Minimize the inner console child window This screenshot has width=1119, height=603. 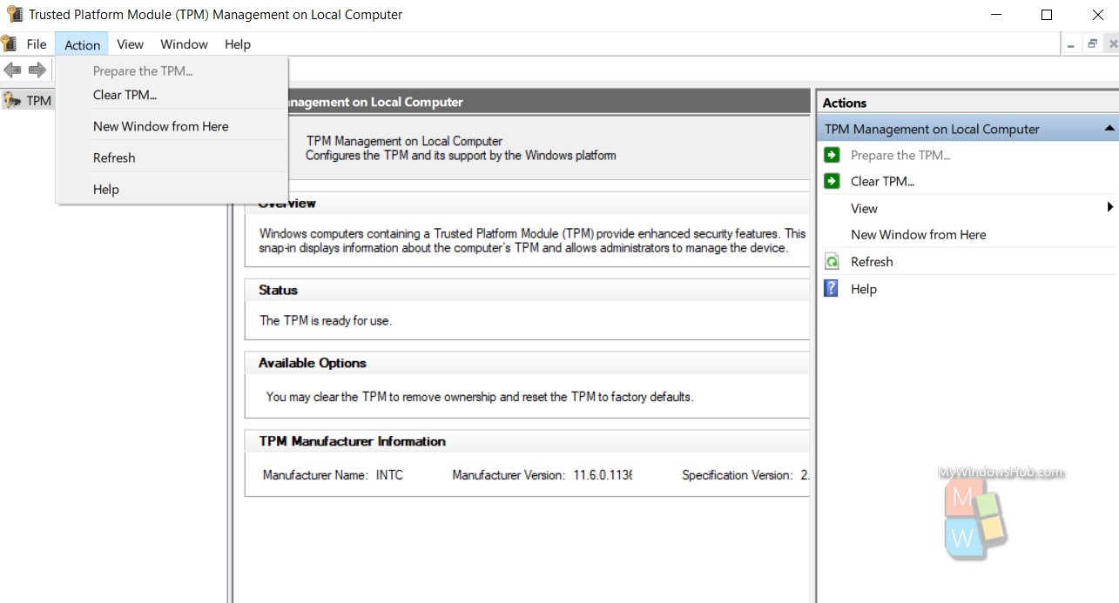[x=1071, y=44]
